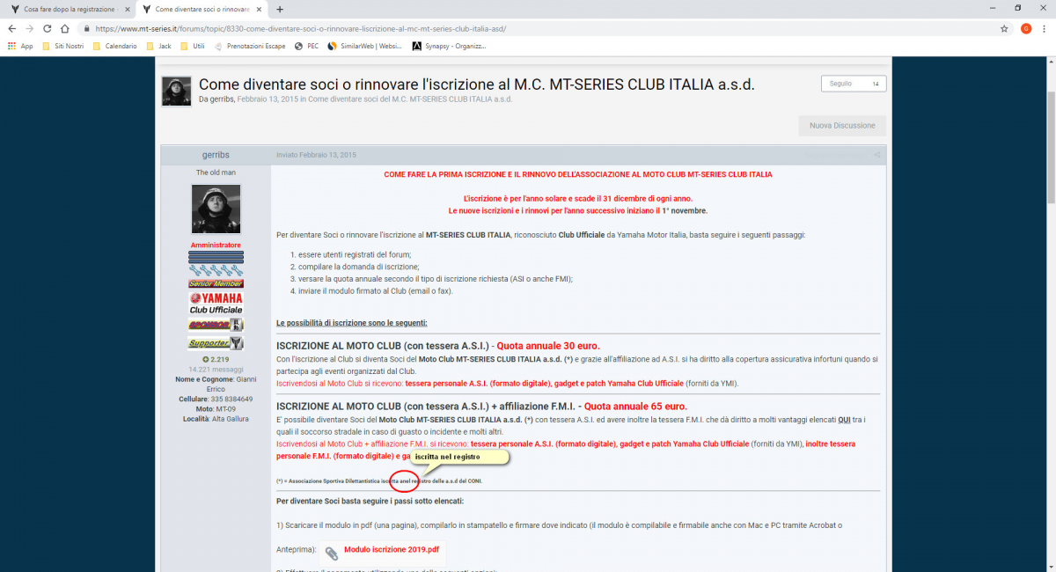The width and height of the screenshot is (1056, 572).
Task: Open the Utili bookmarks folder
Action: (193, 46)
